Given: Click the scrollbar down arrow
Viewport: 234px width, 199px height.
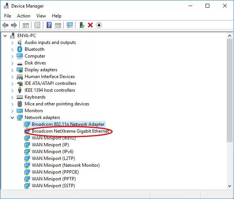Looking at the screenshot, I should click(229, 186).
